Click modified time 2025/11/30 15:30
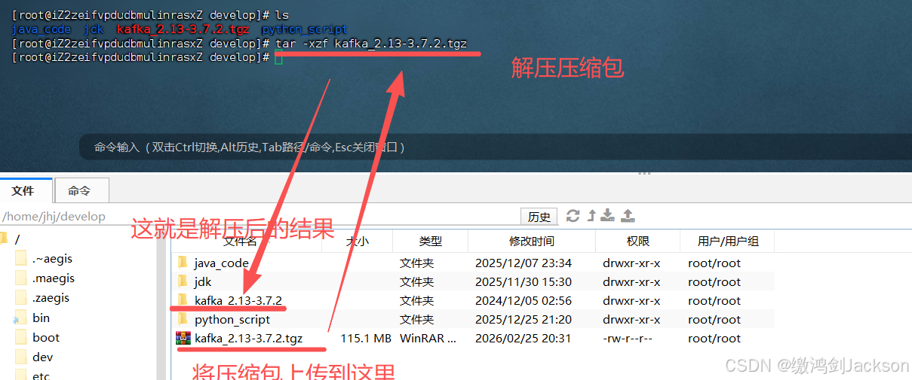This screenshot has height=380, width=912. click(x=524, y=281)
